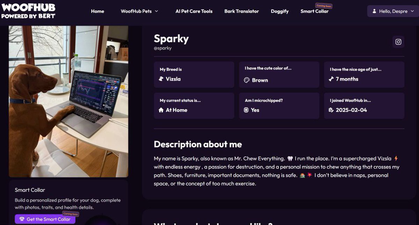Viewport: 419px width, 225px height.
Task: Click the description paragraph starting My name is Sparky
Action: (x=277, y=171)
